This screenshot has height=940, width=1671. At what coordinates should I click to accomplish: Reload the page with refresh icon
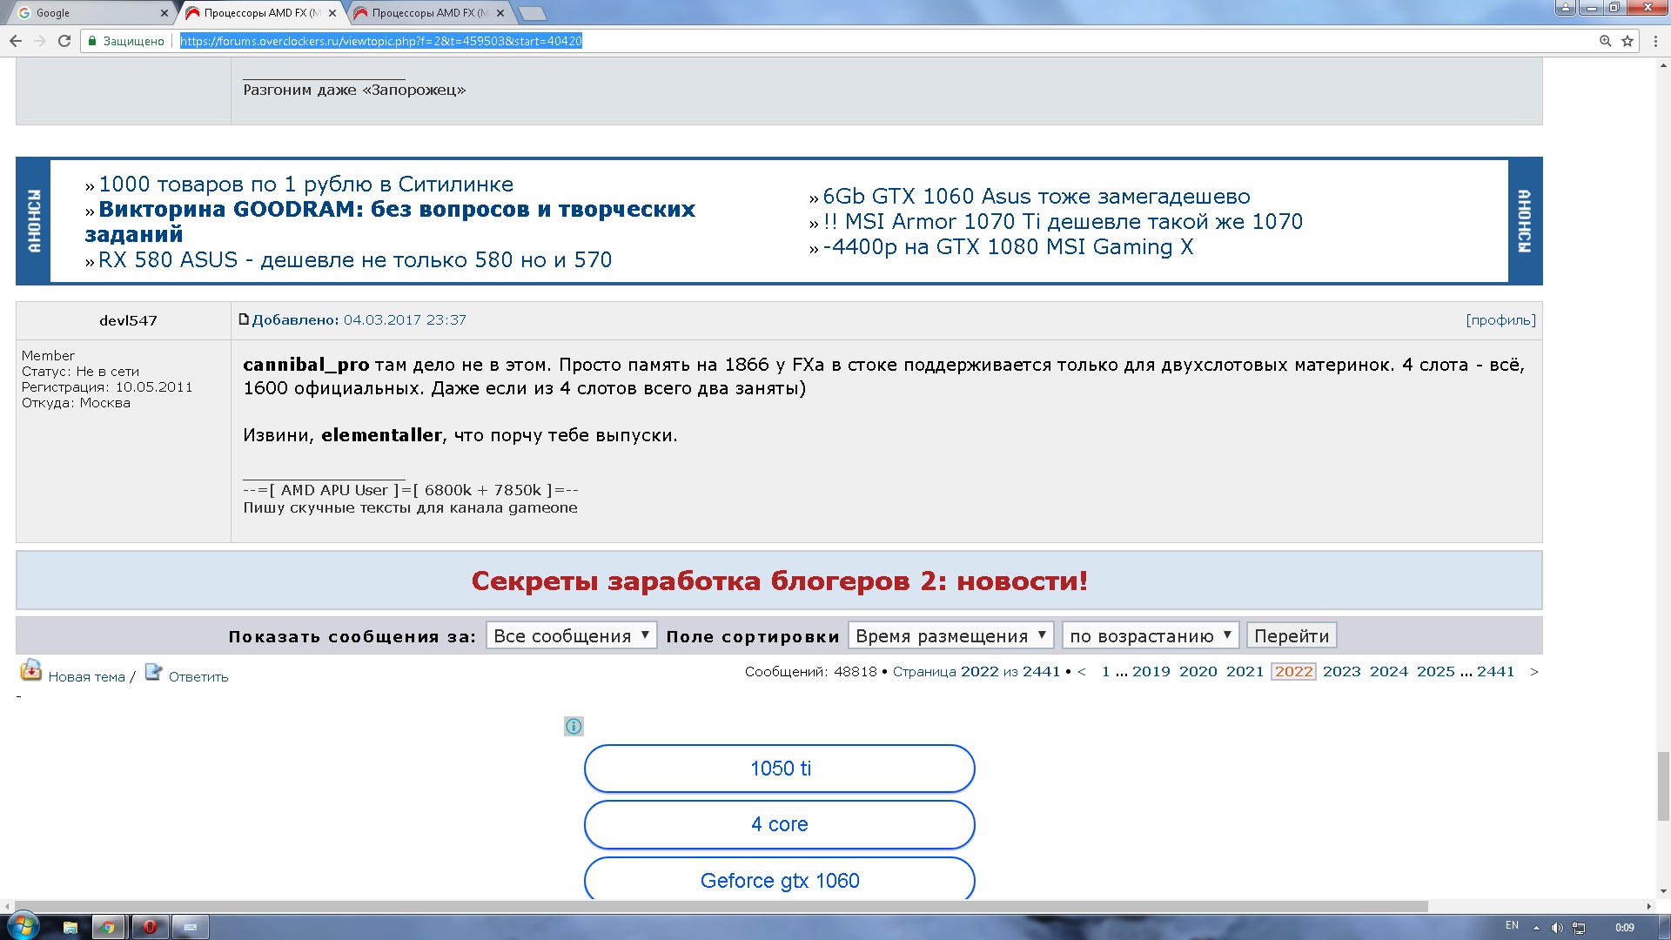64,41
